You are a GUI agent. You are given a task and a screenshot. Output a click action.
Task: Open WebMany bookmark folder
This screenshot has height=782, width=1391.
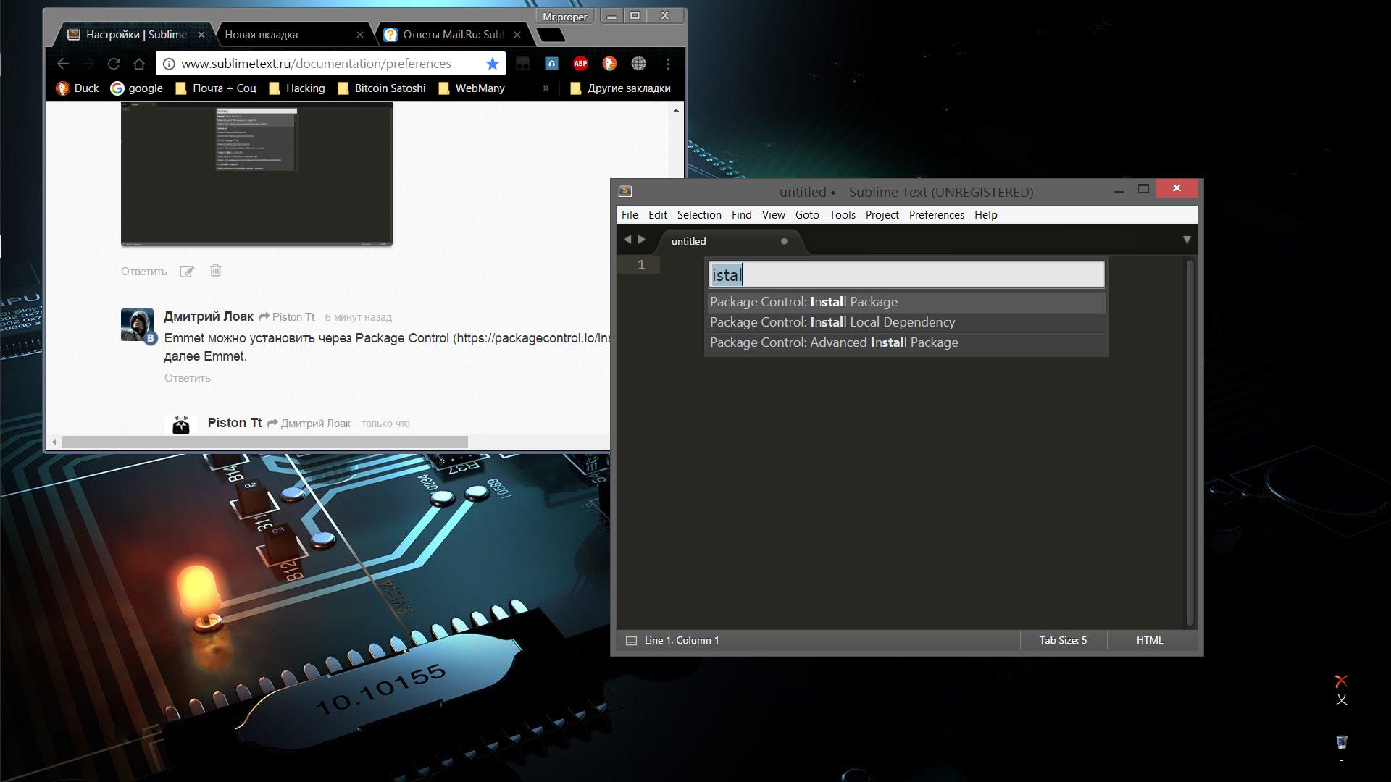(x=472, y=88)
